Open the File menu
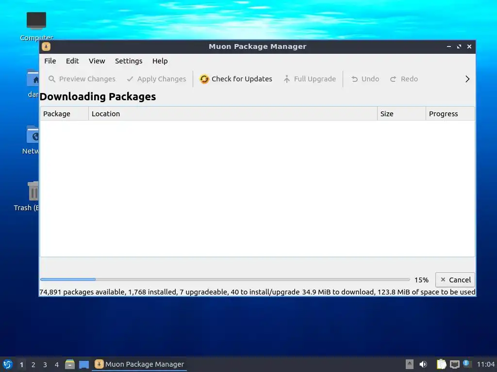 pos(50,61)
